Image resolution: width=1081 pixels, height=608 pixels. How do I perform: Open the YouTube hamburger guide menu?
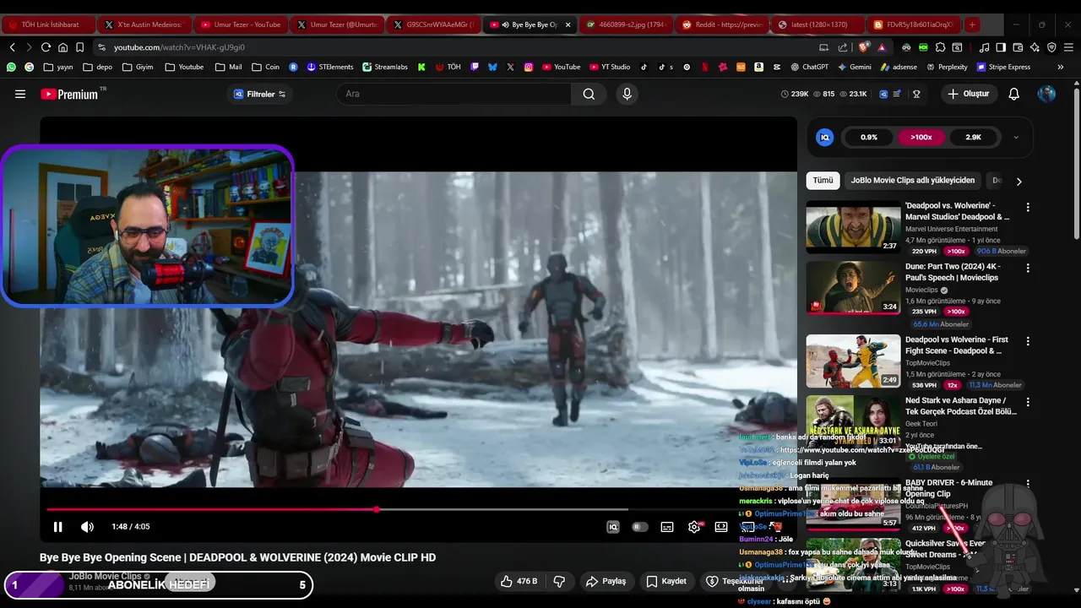20,94
